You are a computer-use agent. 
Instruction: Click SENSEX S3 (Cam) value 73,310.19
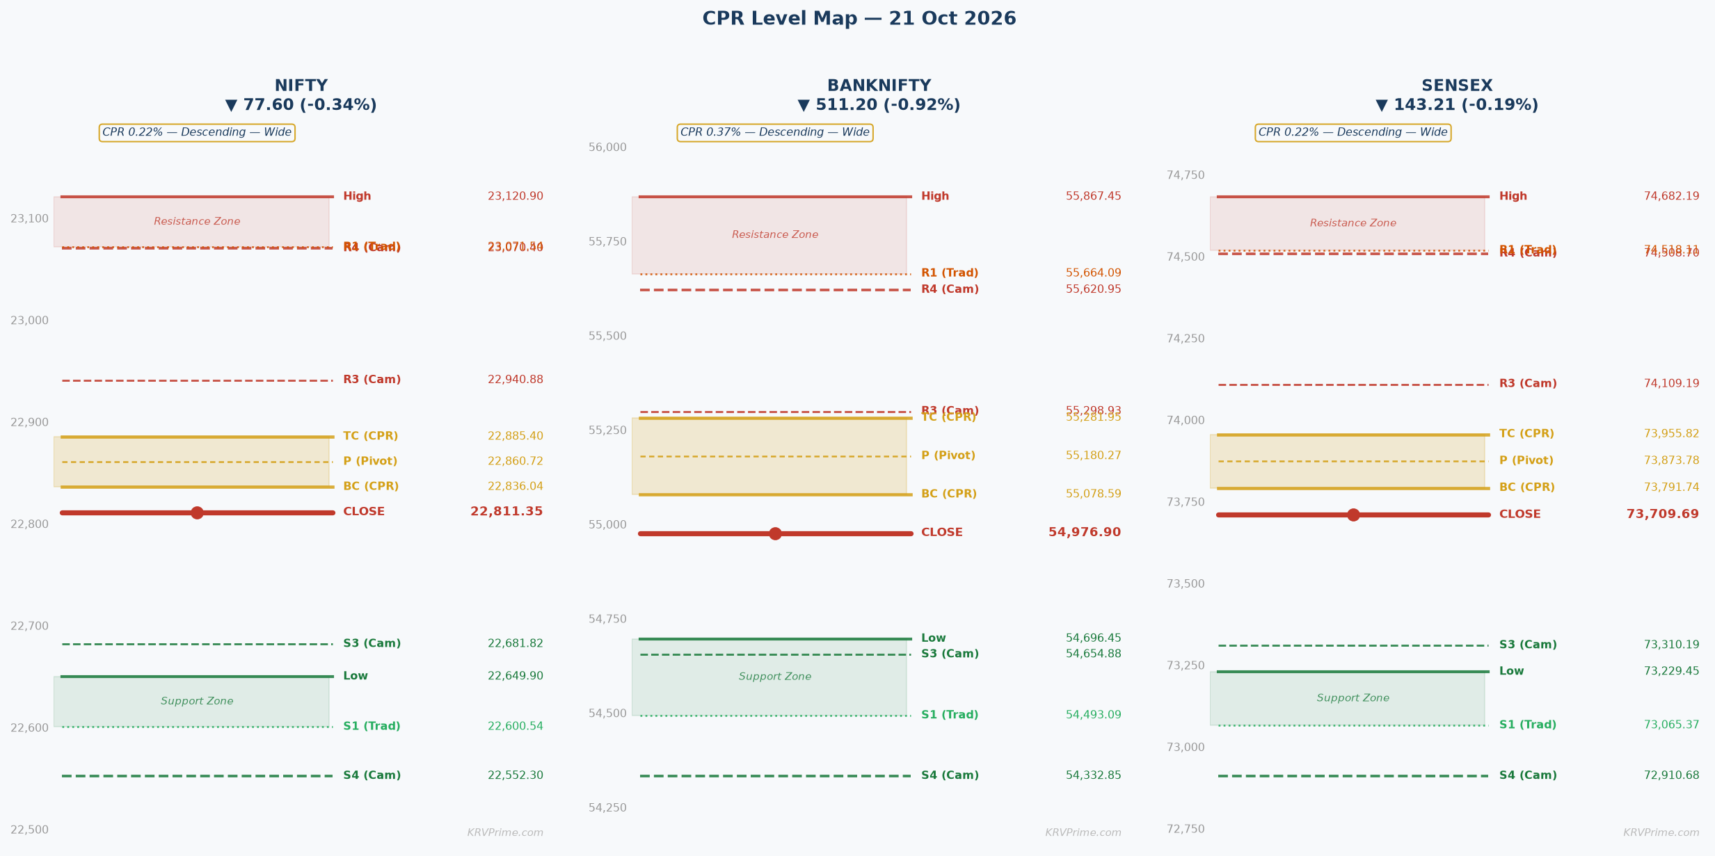tap(1672, 645)
